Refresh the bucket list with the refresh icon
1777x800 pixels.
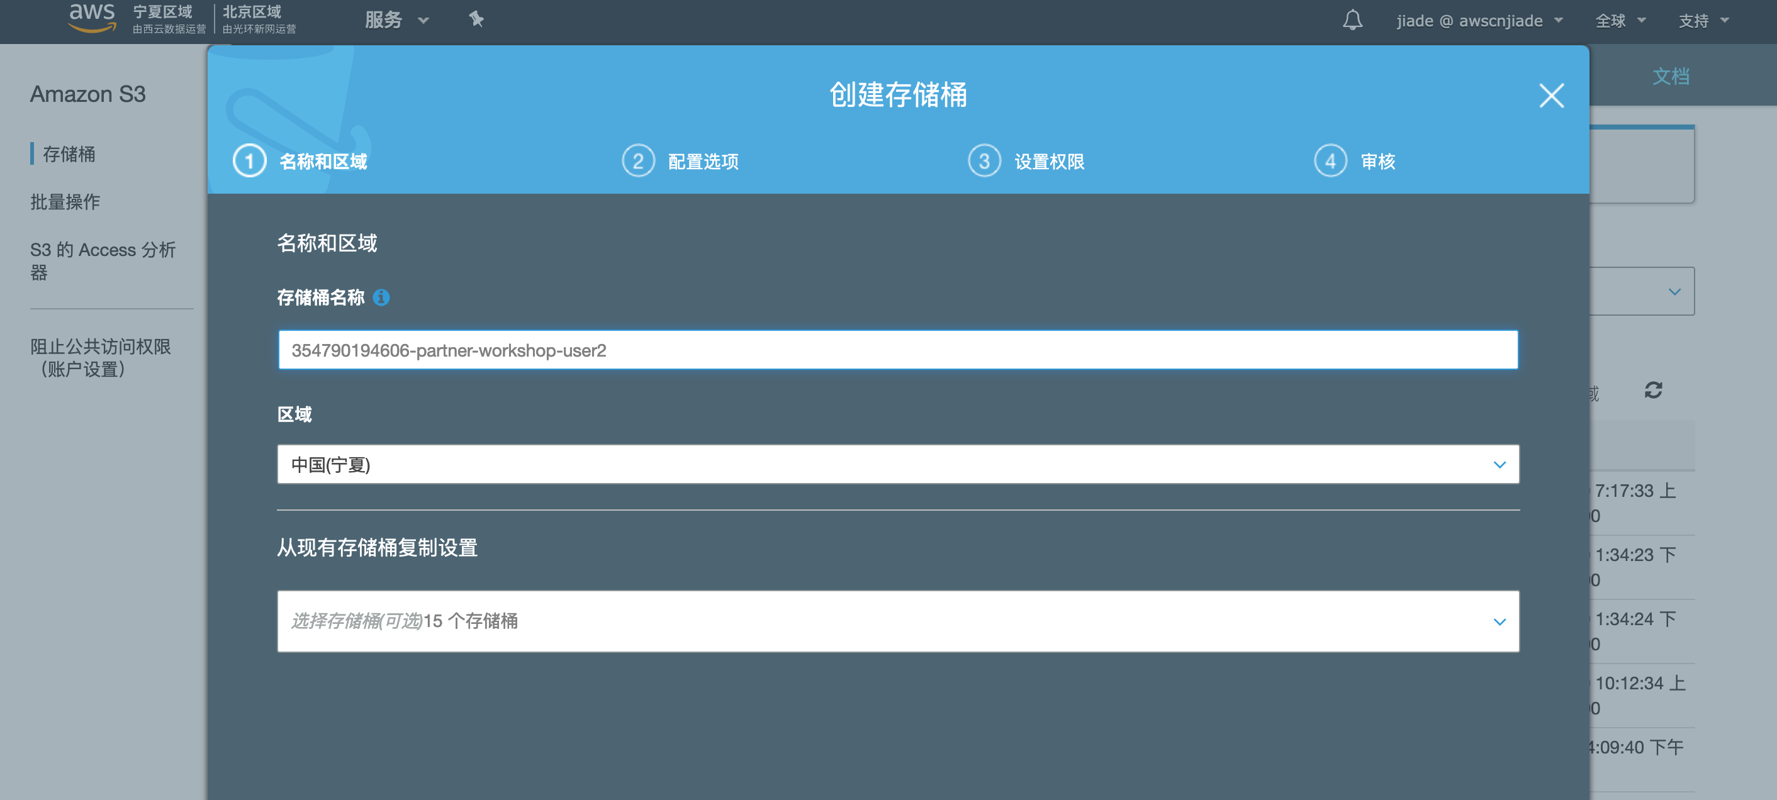[x=1654, y=391]
